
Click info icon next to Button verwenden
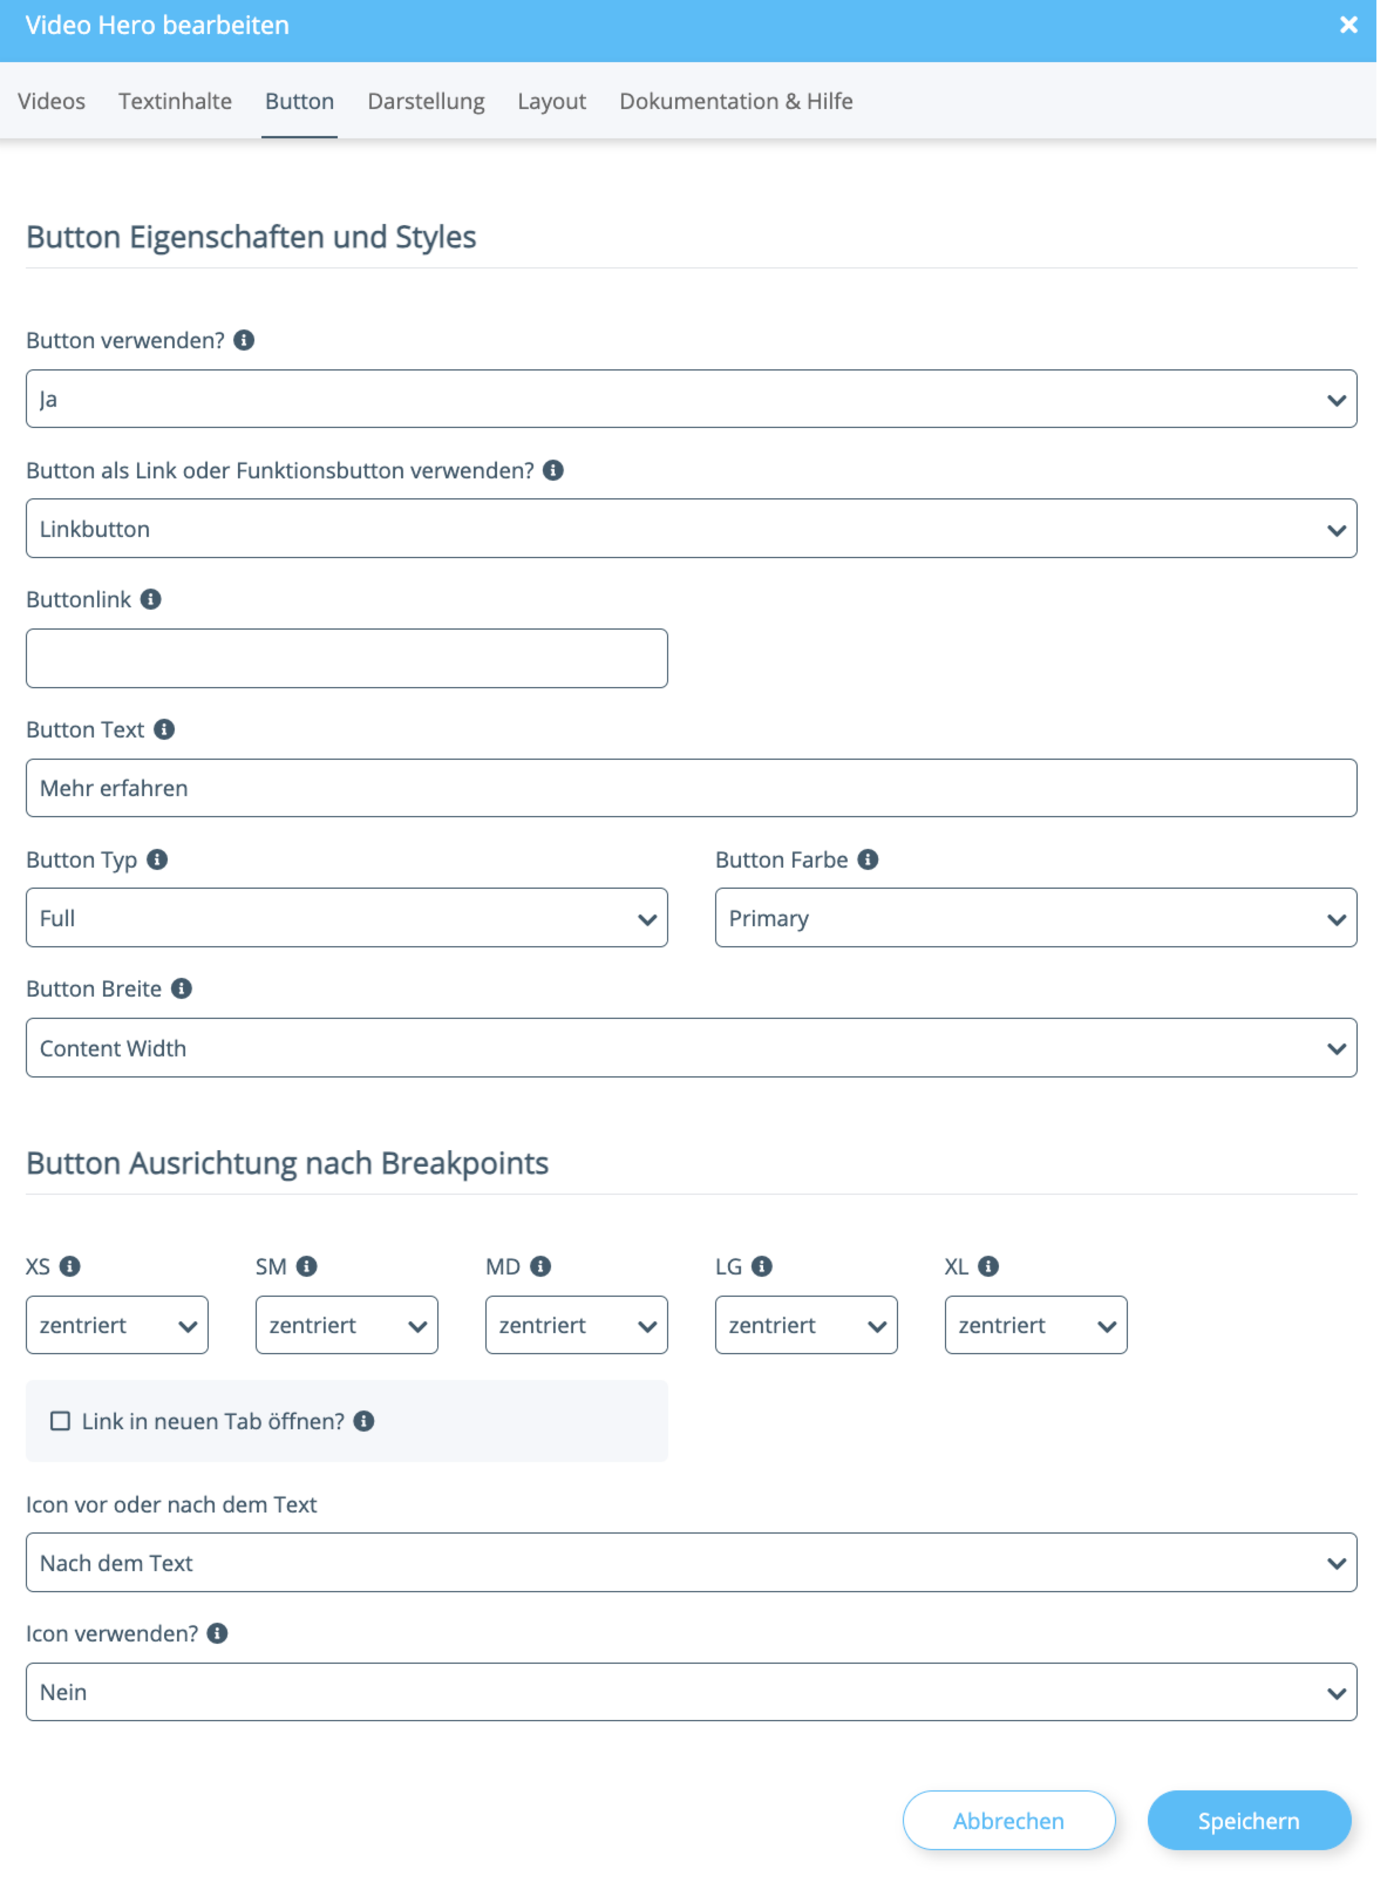click(x=243, y=340)
